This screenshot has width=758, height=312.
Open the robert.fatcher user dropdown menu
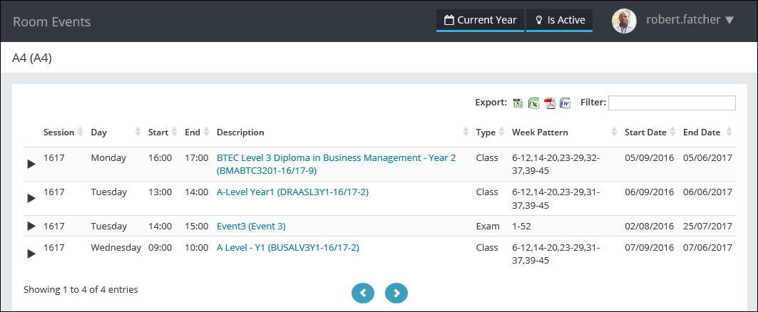[x=690, y=20]
